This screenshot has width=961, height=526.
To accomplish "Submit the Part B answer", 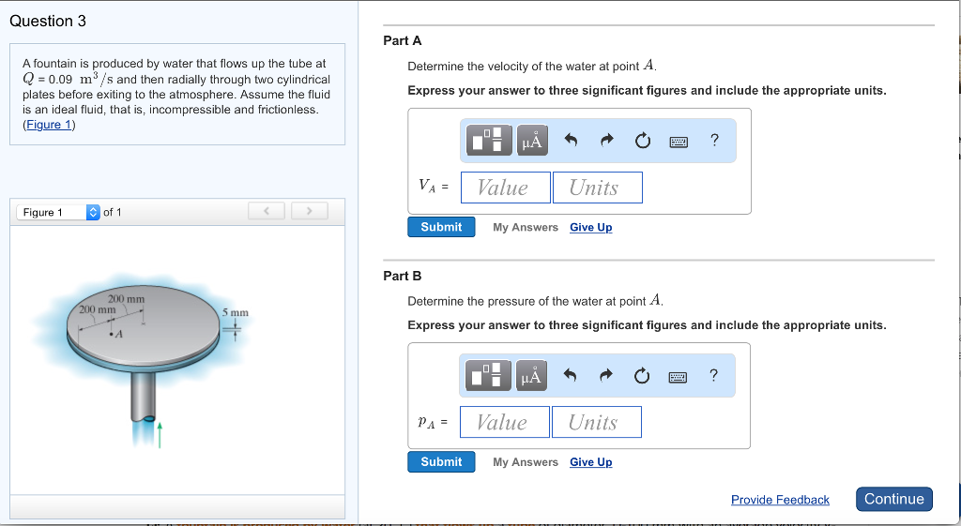I will [441, 461].
